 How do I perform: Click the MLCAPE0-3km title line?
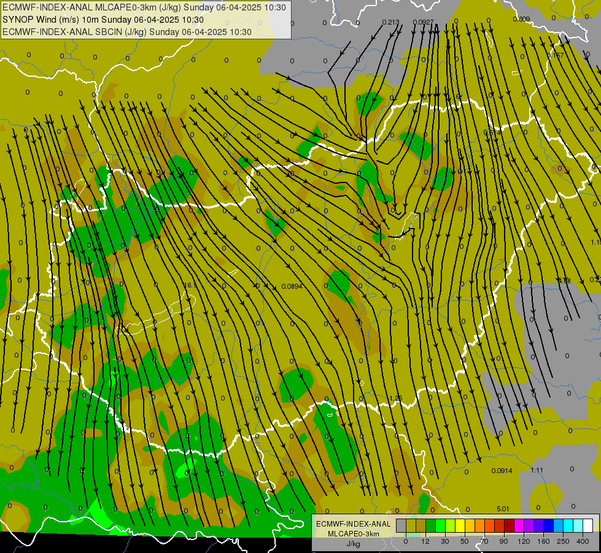click(144, 7)
